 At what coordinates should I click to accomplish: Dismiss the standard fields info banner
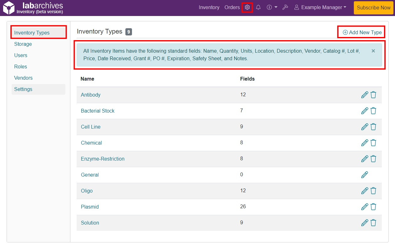point(373,51)
